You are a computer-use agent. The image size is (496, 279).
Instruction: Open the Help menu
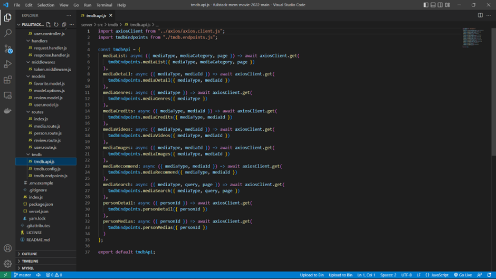[x=121, y=5]
